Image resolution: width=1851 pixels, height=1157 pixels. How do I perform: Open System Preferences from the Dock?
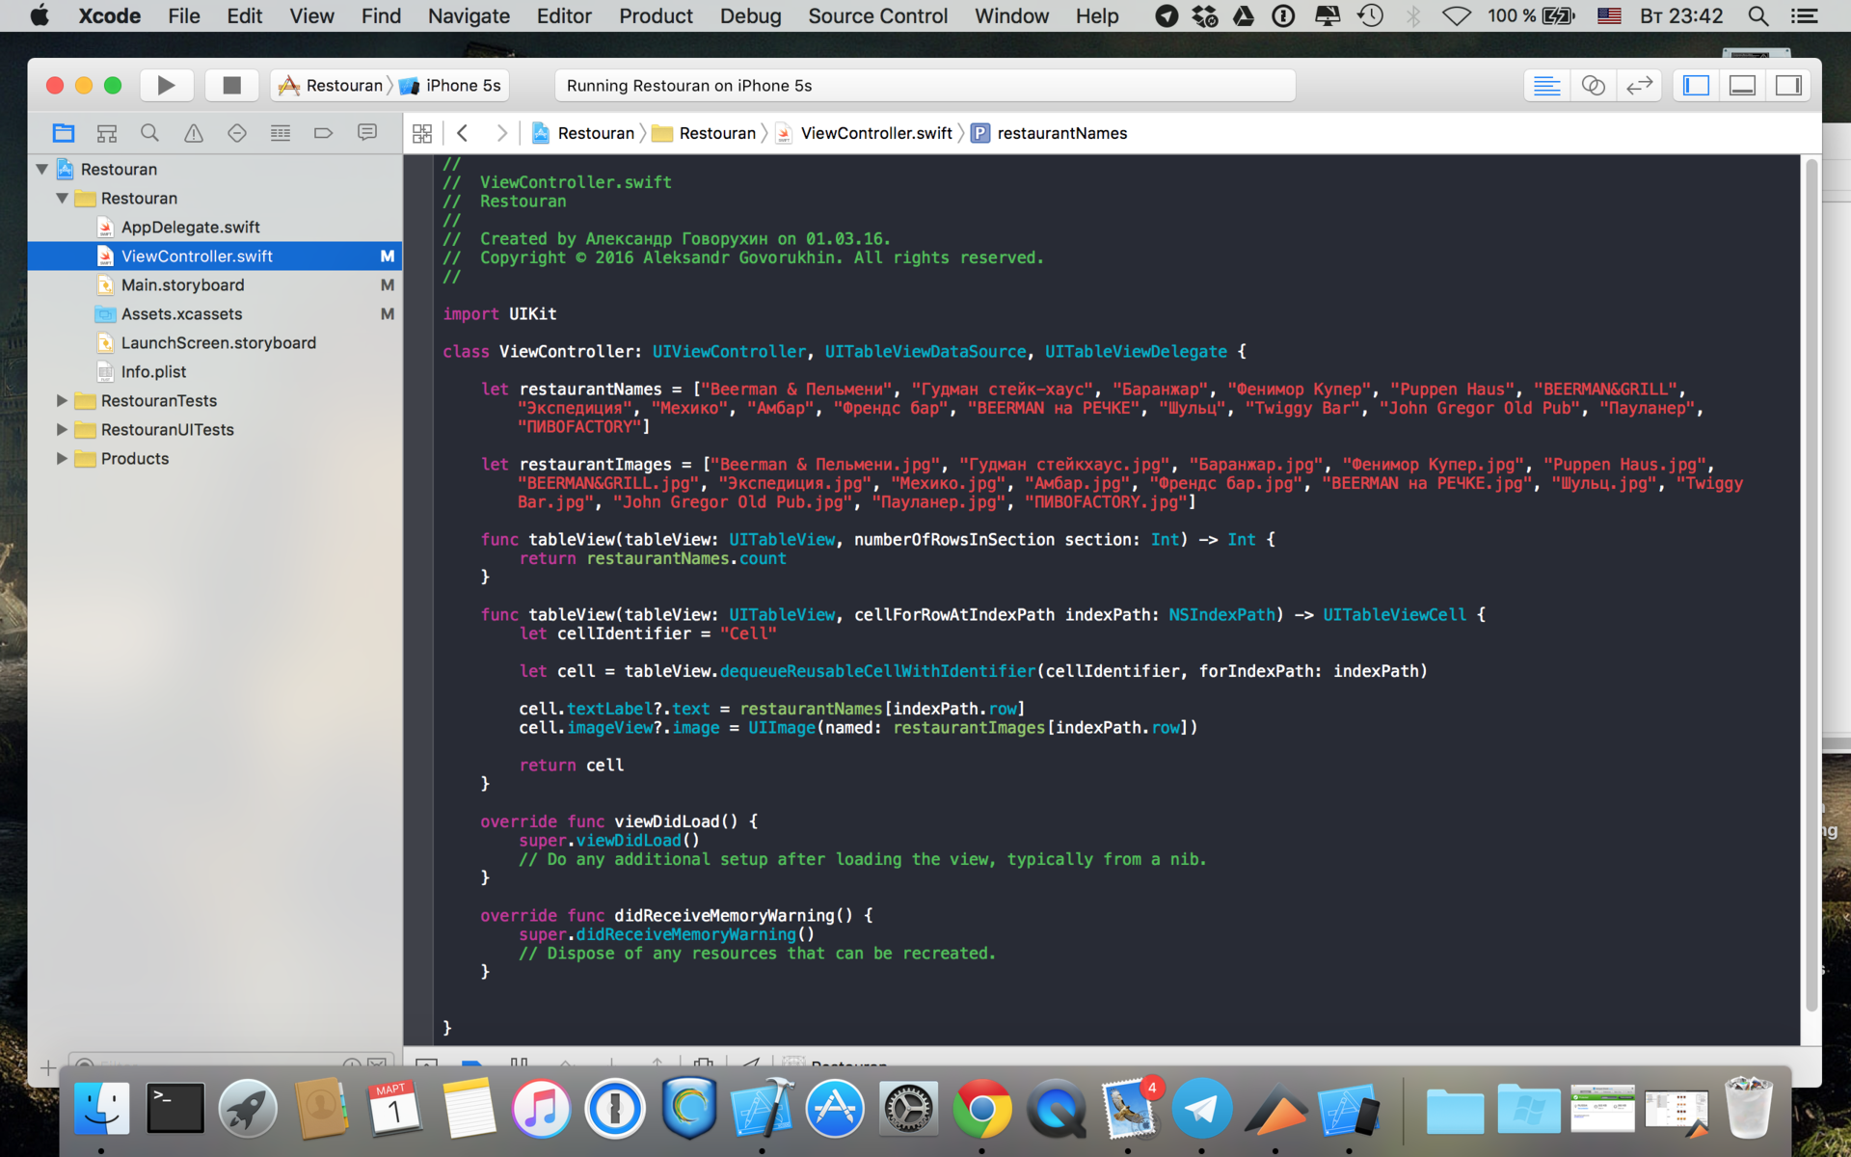point(908,1109)
